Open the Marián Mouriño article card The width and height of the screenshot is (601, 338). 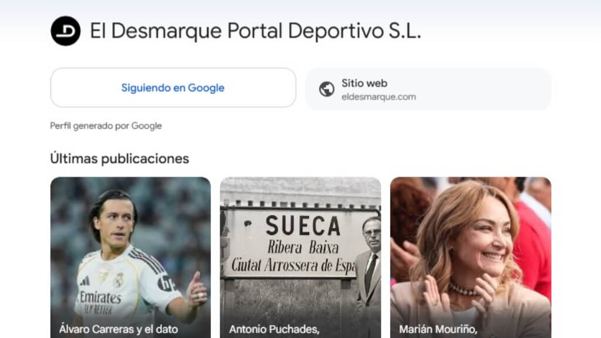(x=471, y=258)
